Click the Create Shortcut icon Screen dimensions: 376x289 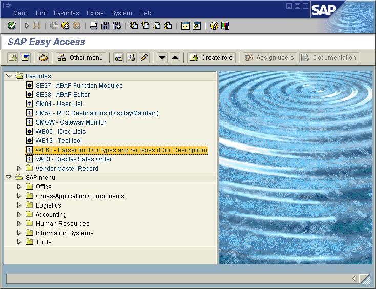[x=197, y=26]
